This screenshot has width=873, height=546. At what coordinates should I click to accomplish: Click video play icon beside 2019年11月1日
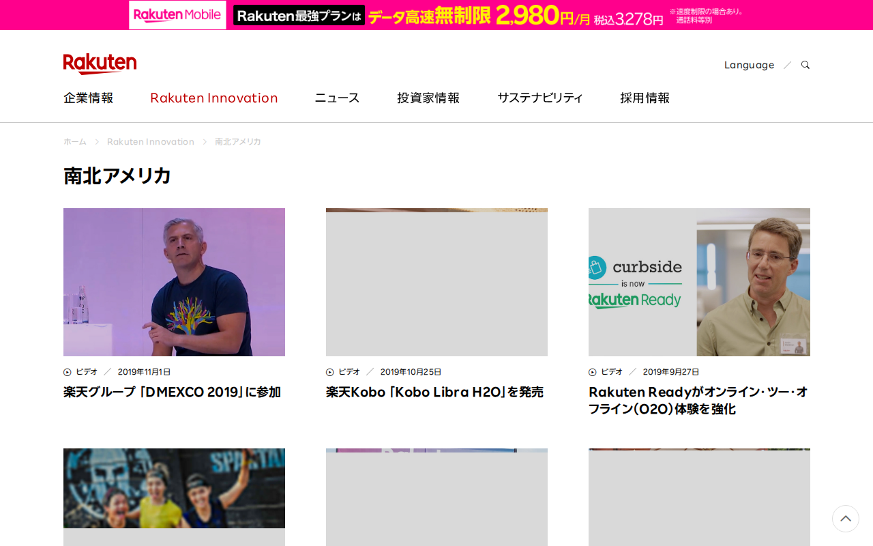pos(68,372)
